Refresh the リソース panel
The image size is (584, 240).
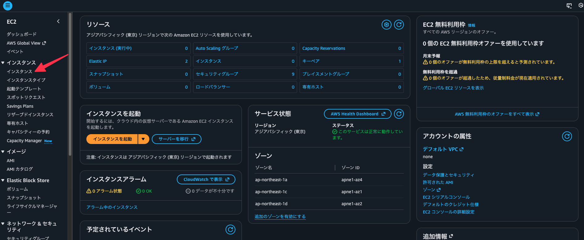[x=399, y=25]
